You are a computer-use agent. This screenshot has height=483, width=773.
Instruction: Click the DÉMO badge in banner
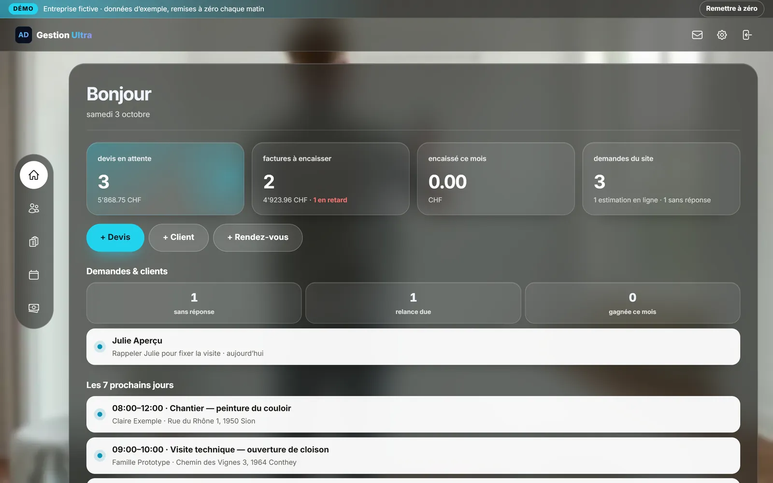[x=23, y=9]
